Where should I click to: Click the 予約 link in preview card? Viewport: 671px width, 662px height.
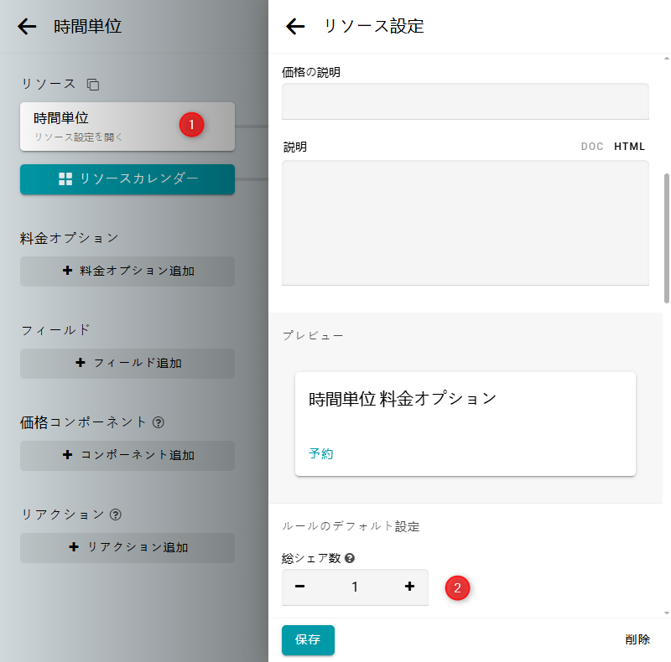tap(321, 453)
